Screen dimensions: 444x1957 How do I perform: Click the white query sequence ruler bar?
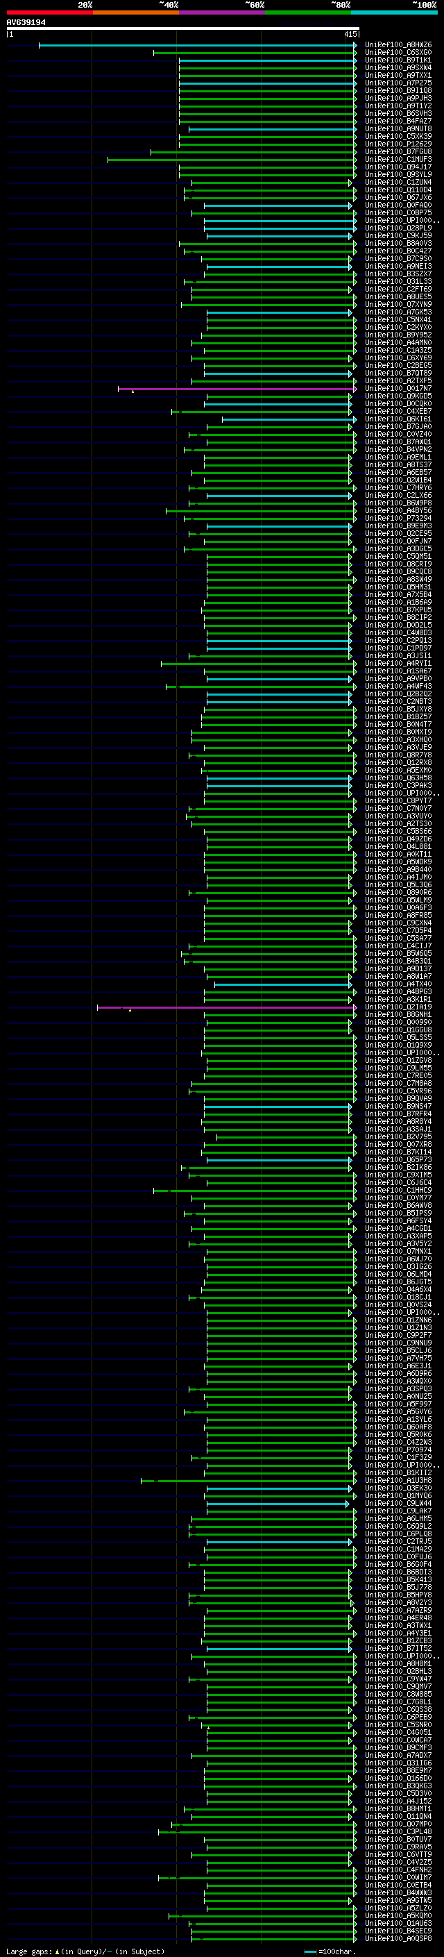(x=182, y=28)
